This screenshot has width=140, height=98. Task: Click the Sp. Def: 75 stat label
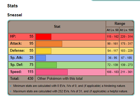coord(22,65)
